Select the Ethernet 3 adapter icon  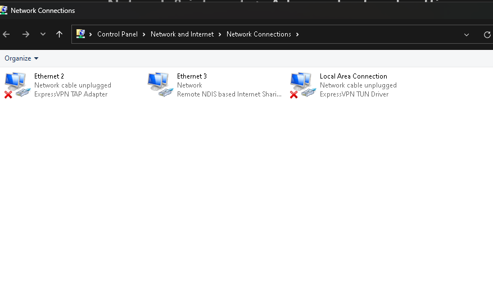[x=160, y=85]
